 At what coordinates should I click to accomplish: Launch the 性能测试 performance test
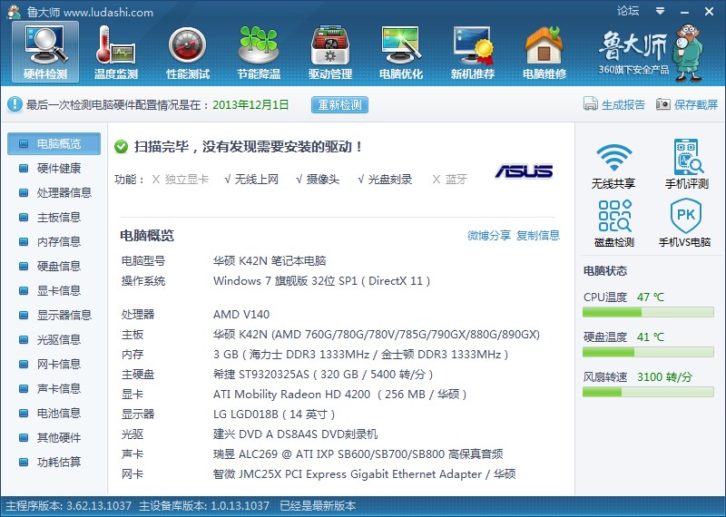(188, 52)
